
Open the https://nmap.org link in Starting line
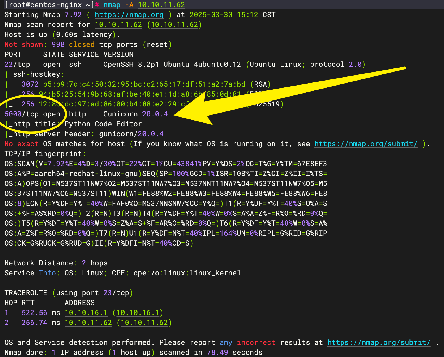[x=129, y=15]
